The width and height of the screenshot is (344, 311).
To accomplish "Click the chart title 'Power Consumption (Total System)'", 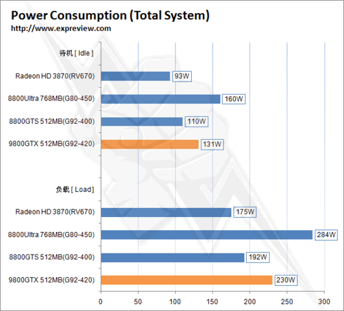I will [110, 16].
